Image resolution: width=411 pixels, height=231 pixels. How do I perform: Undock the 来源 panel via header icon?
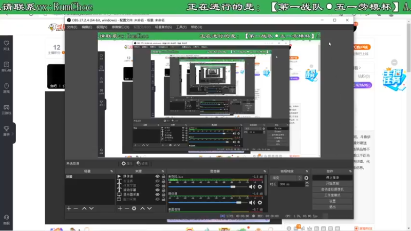point(163,171)
